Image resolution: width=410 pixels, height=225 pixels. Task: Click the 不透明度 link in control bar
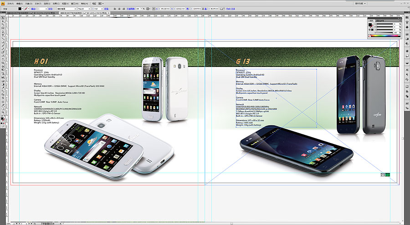tap(130, 9)
